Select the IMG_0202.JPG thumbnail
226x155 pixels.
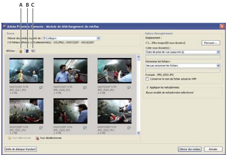click(70, 111)
